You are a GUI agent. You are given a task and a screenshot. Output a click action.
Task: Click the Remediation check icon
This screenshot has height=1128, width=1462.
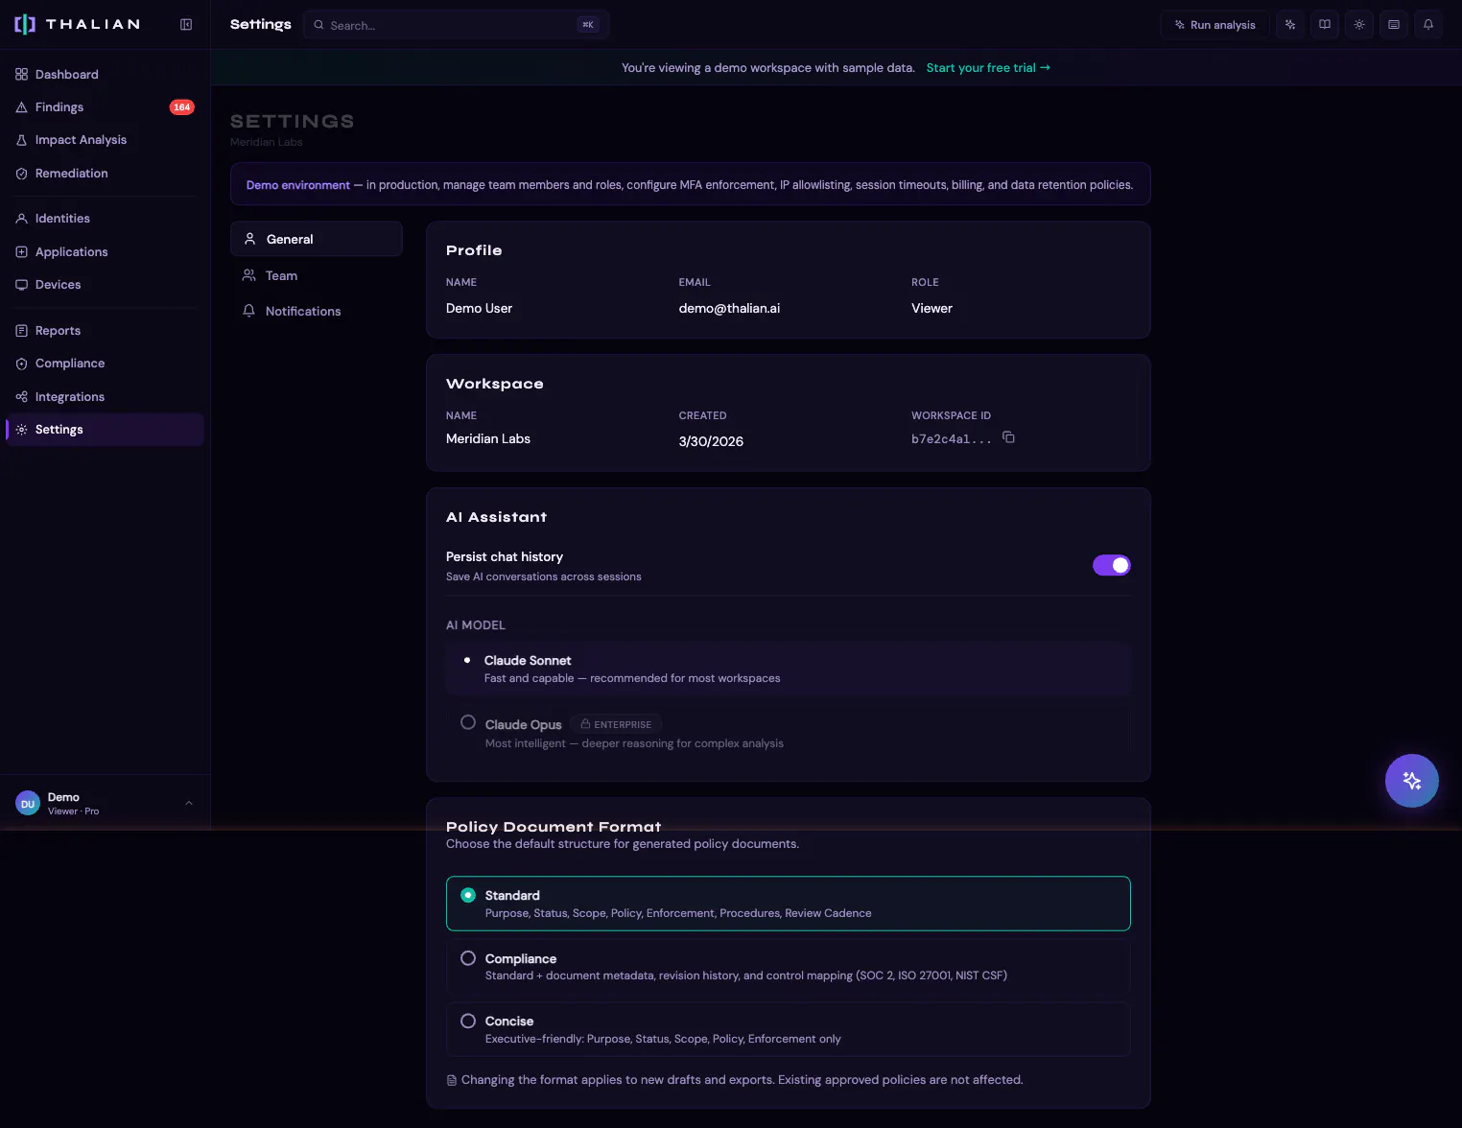21,174
